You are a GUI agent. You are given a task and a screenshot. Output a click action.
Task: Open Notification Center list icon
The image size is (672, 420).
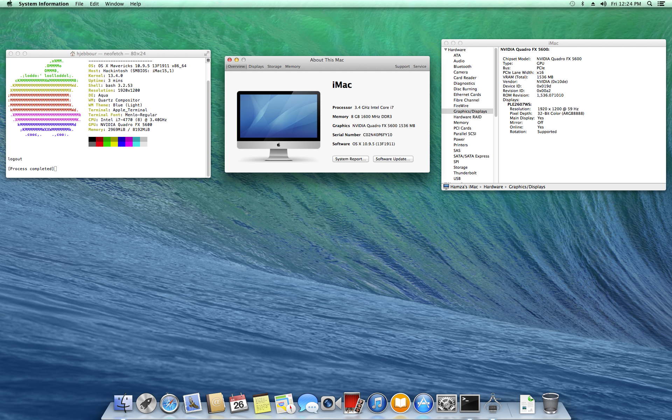point(661,4)
